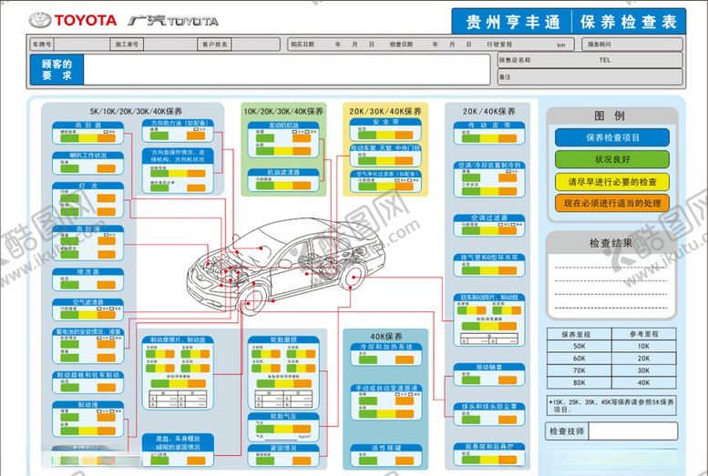
Task: Mark the green block in 安全带 card
Action: point(367,135)
